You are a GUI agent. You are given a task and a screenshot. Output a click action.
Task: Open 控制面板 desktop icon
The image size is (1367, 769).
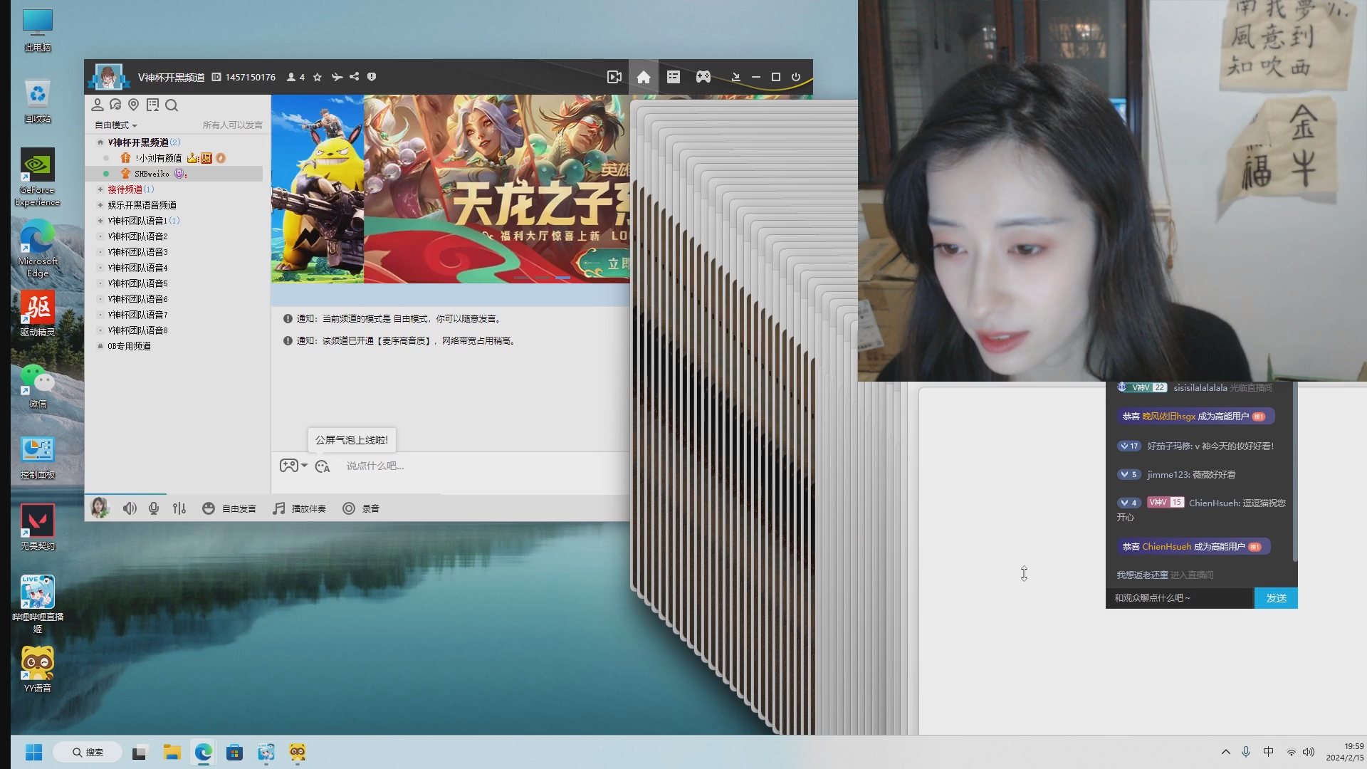tap(38, 457)
